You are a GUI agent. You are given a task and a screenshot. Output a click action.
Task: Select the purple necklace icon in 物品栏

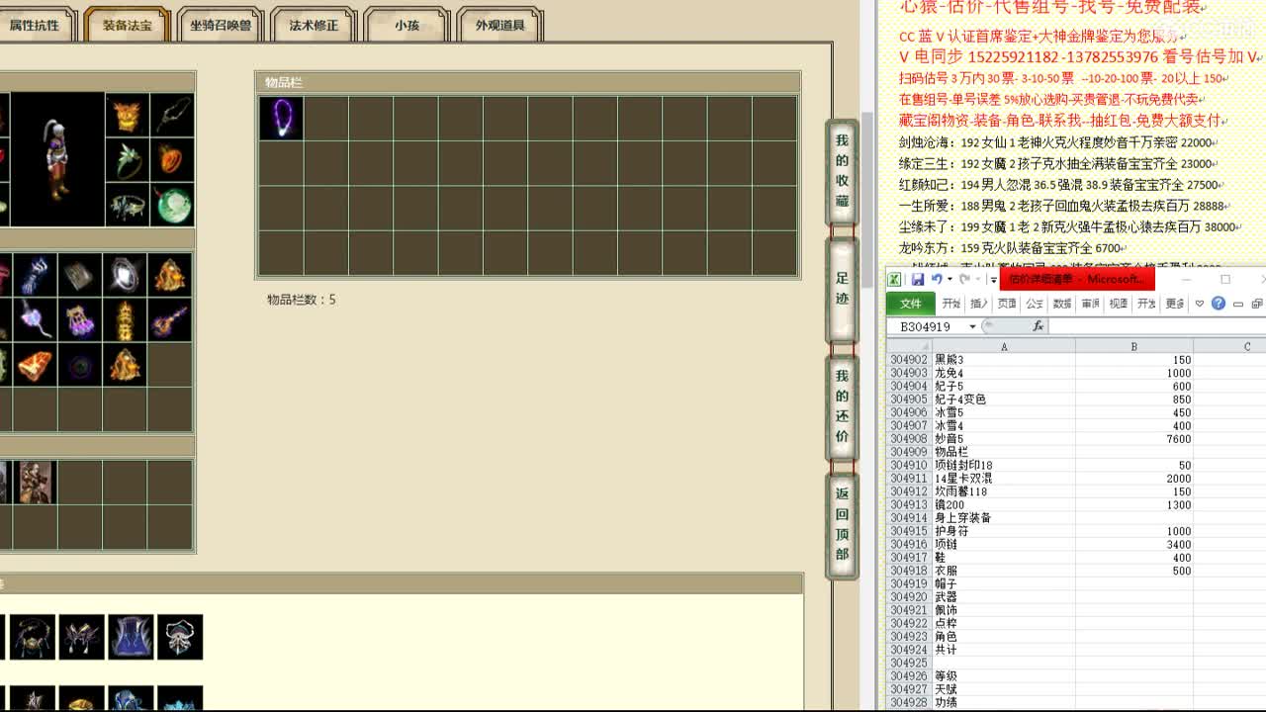click(281, 117)
